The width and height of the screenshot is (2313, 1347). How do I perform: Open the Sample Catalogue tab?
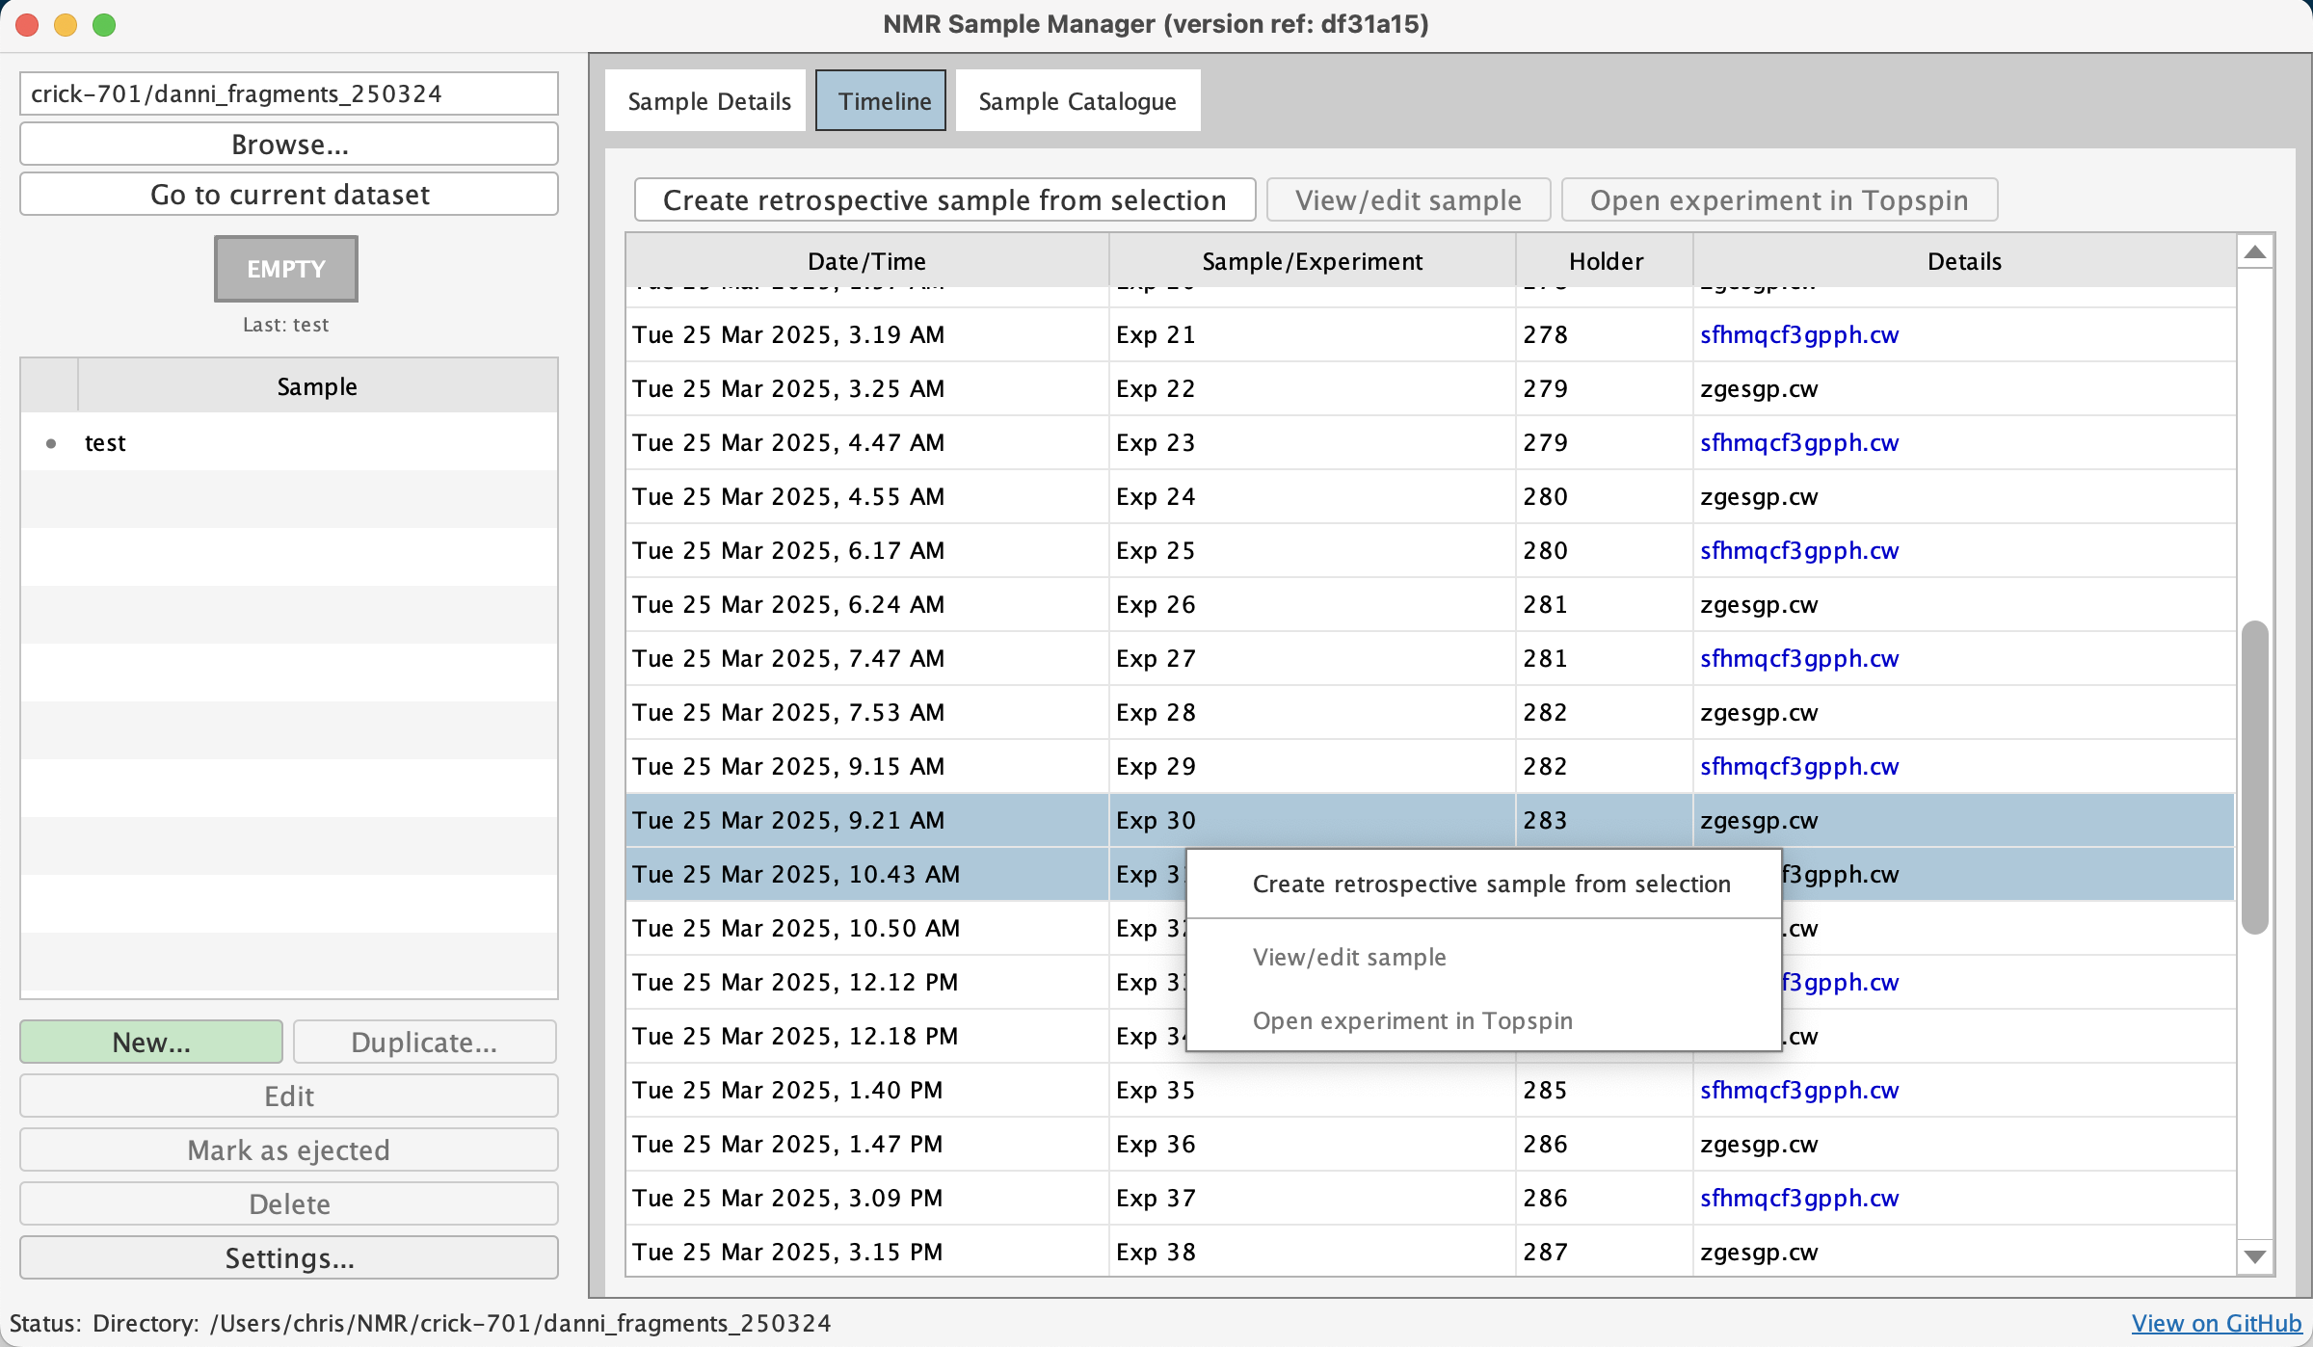(1077, 101)
